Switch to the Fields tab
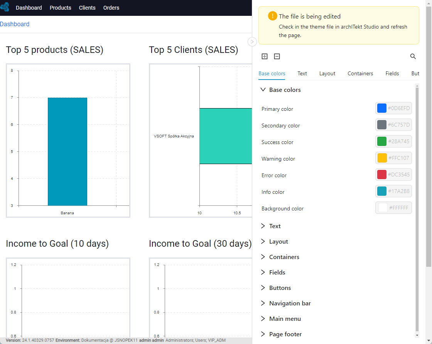Image resolution: width=432 pixels, height=344 pixels. [392, 74]
